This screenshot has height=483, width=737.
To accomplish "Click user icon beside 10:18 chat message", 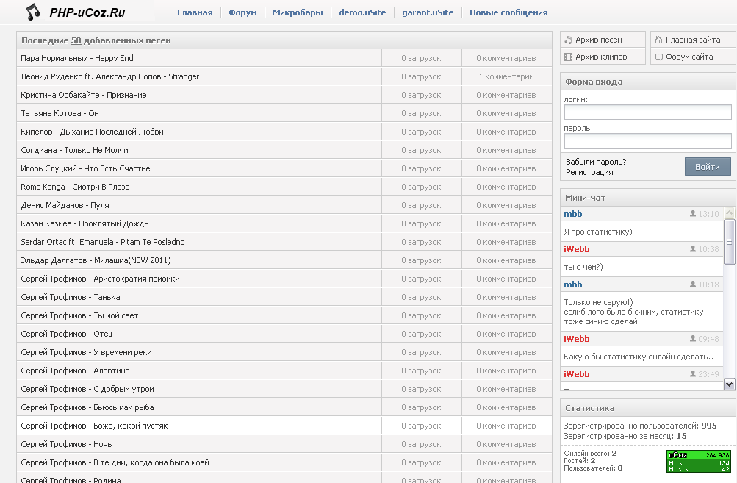I will (x=692, y=285).
